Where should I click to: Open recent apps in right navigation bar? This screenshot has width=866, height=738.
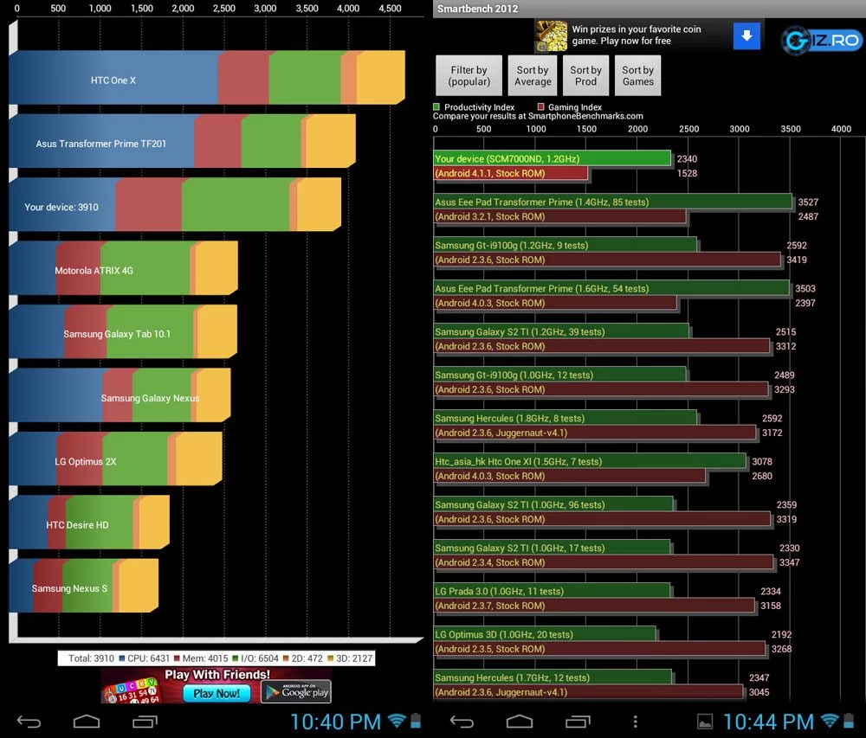coord(578,722)
